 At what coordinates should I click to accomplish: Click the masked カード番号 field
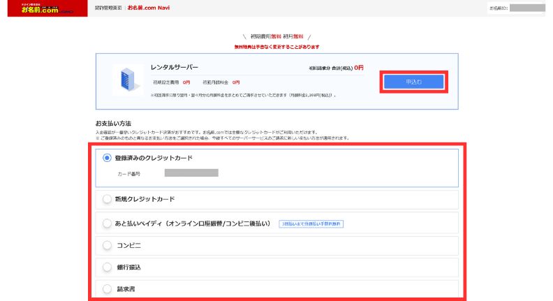coord(191,172)
